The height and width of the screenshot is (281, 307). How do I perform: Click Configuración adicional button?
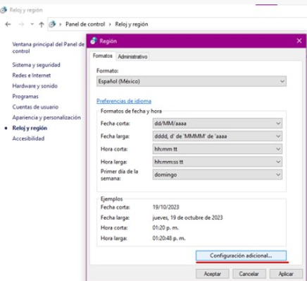click(x=241, y=256)
